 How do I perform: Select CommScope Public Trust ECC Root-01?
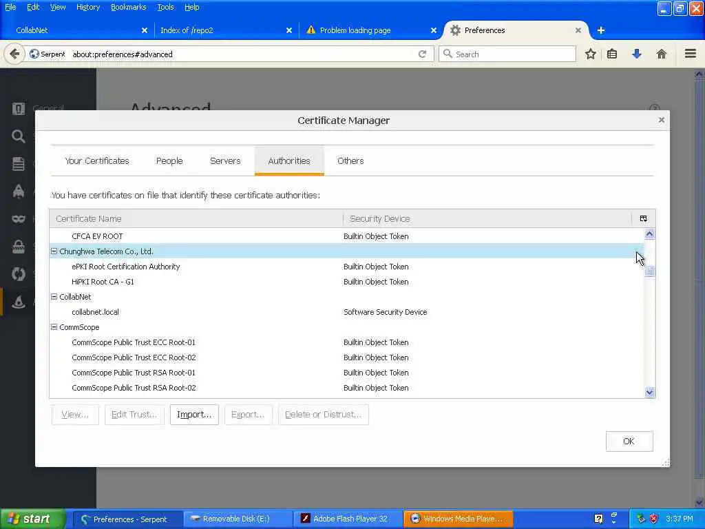click(x=347, y=342)
